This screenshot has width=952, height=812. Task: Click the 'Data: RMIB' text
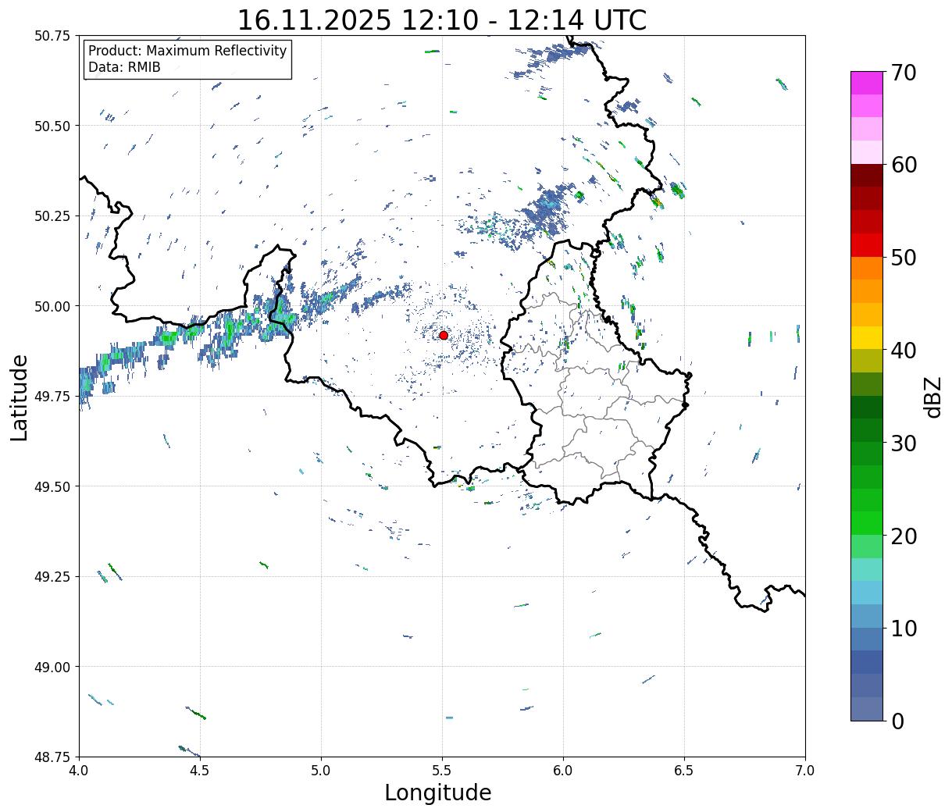[x=124, y=67]
